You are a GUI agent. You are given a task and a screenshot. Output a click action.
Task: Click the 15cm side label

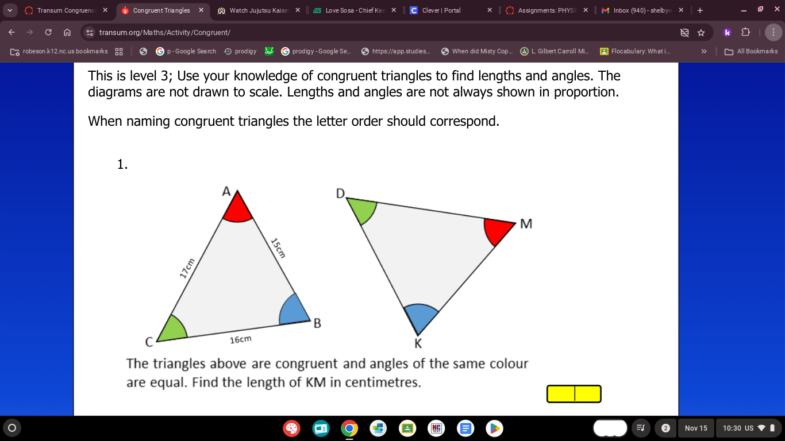coord(278,247)
